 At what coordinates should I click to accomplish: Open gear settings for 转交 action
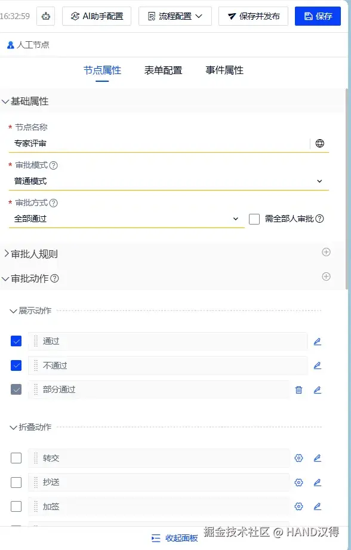pyautogui.click(x=298, y=458)
